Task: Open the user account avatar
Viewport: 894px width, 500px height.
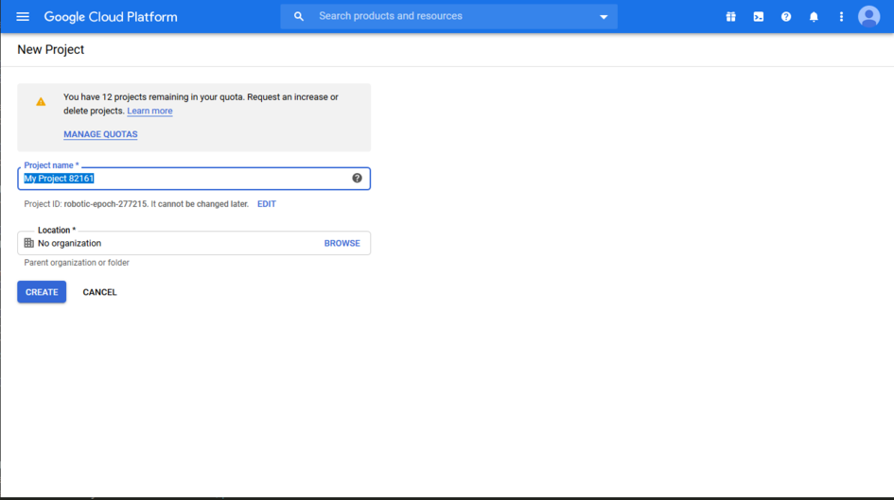Action: click(868, 16)
